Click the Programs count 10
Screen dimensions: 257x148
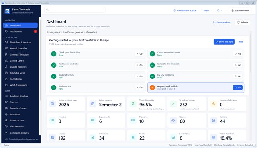141,121
